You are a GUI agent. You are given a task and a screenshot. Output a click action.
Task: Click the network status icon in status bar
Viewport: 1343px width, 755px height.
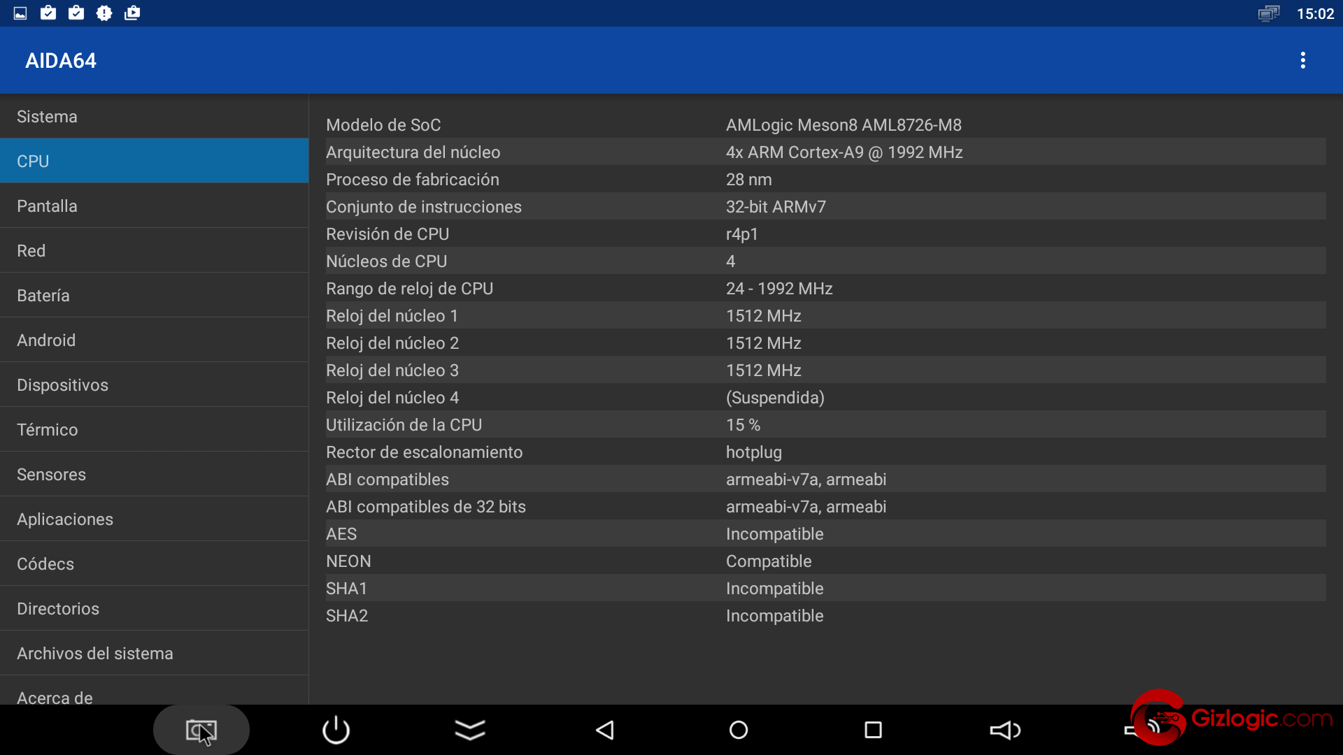click(x=1268, y=13)
